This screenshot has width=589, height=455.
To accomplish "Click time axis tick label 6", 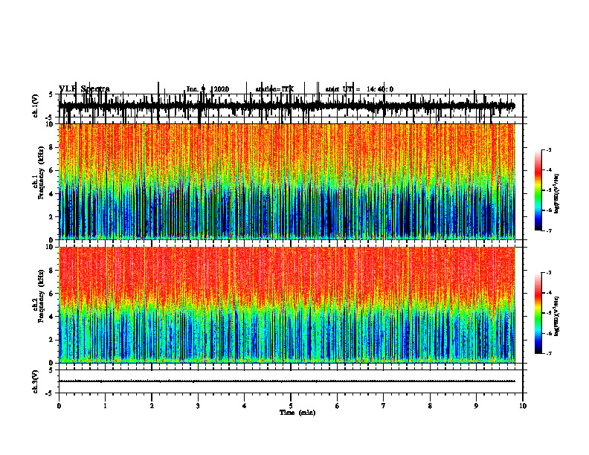I will pyautogui.click(x=338, y=406).
